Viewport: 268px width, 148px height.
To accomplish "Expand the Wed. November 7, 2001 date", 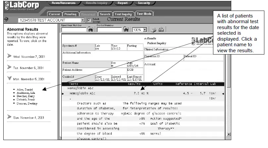I will pos(9,56).
